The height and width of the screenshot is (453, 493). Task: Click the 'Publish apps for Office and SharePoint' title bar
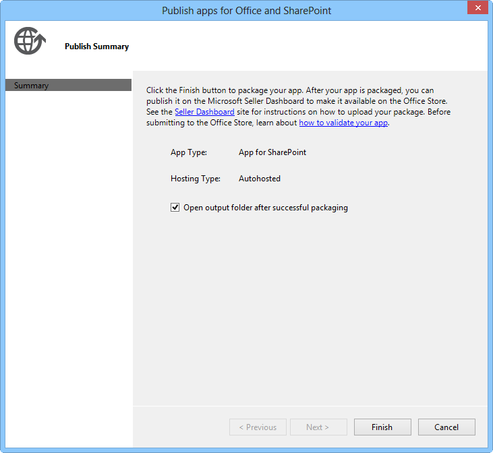click(246, 11)
